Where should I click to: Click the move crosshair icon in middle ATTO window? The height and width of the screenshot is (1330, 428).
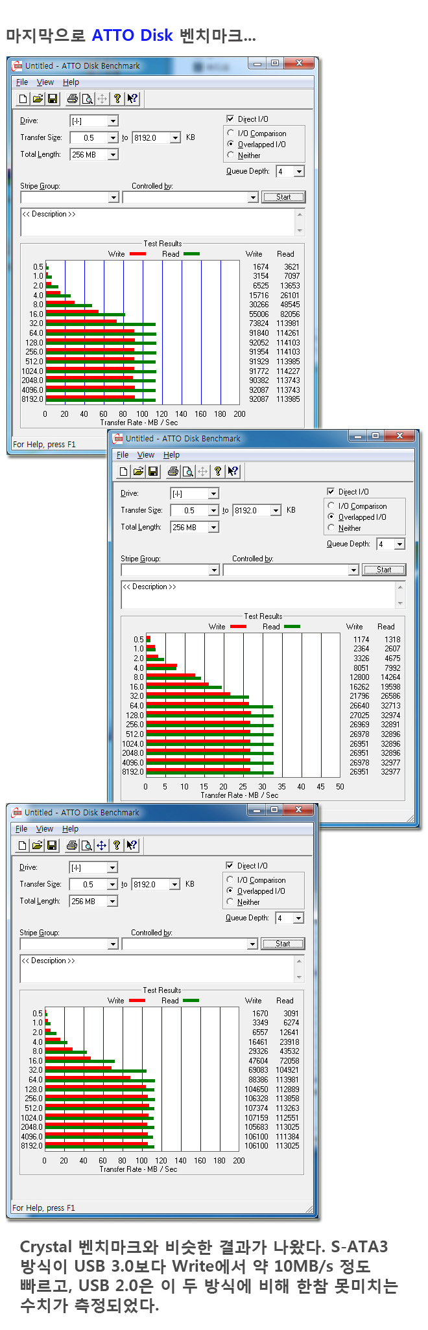point(202,471)
